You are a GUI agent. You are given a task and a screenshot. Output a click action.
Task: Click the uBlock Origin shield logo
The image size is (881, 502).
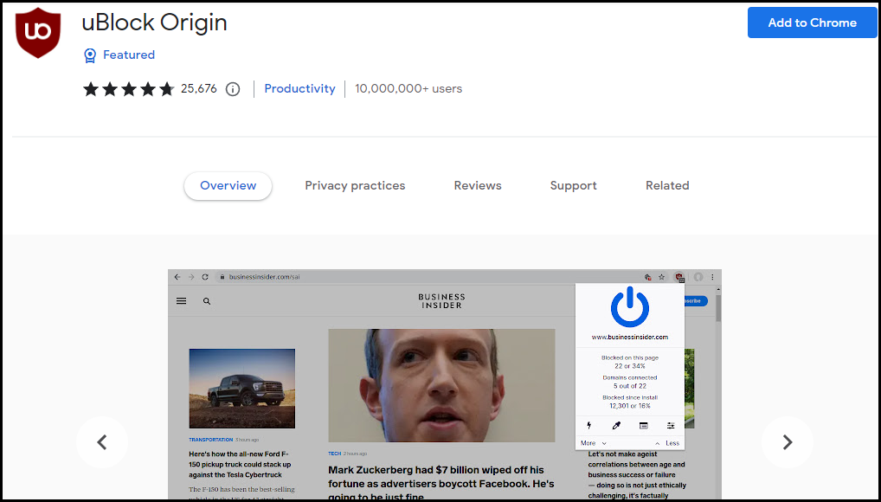tap(37, 33)
